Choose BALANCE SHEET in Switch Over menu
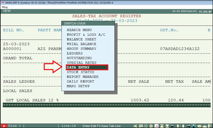 [x=81, y=39]
